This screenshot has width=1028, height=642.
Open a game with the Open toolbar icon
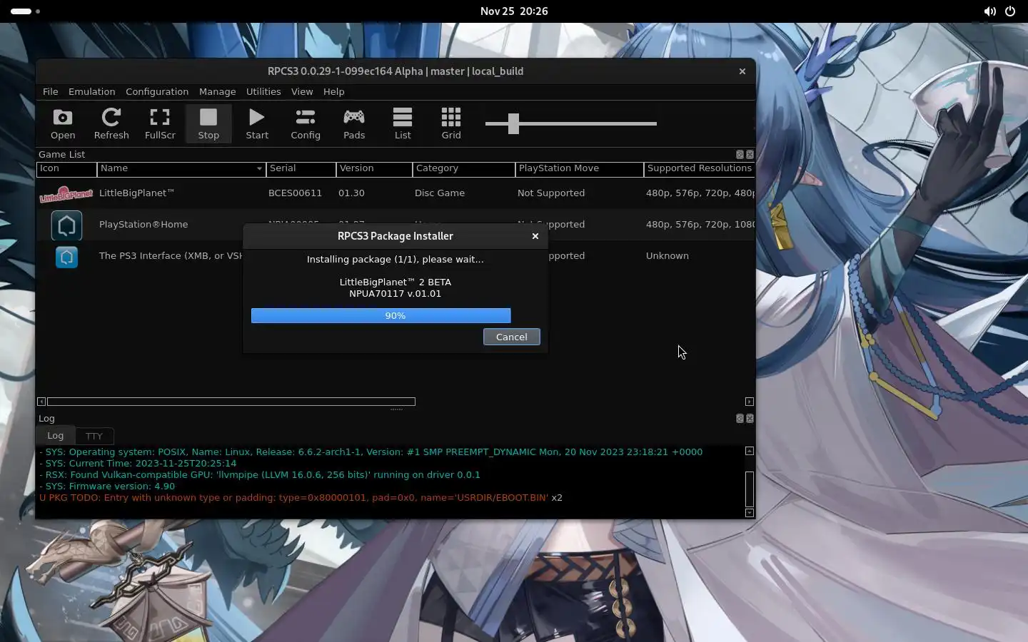tap(63, 123)
